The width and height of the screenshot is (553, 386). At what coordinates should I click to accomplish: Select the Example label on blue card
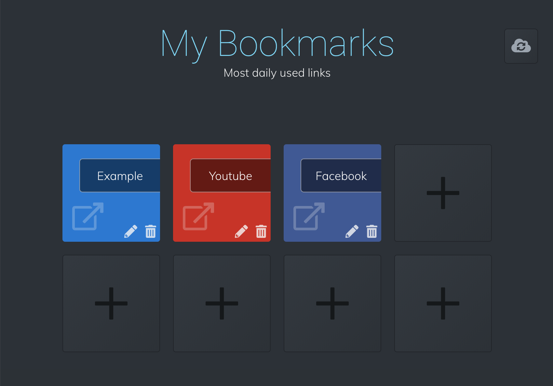coord(120,175)
